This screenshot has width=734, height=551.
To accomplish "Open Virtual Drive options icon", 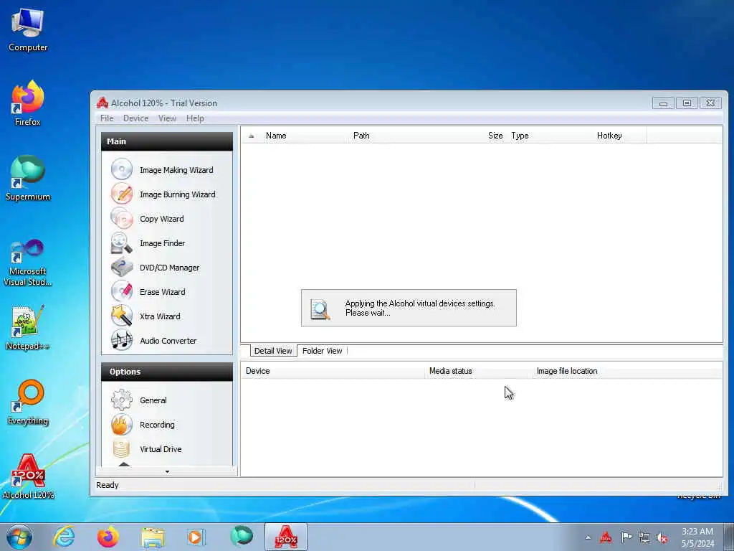I will [122, 448].
